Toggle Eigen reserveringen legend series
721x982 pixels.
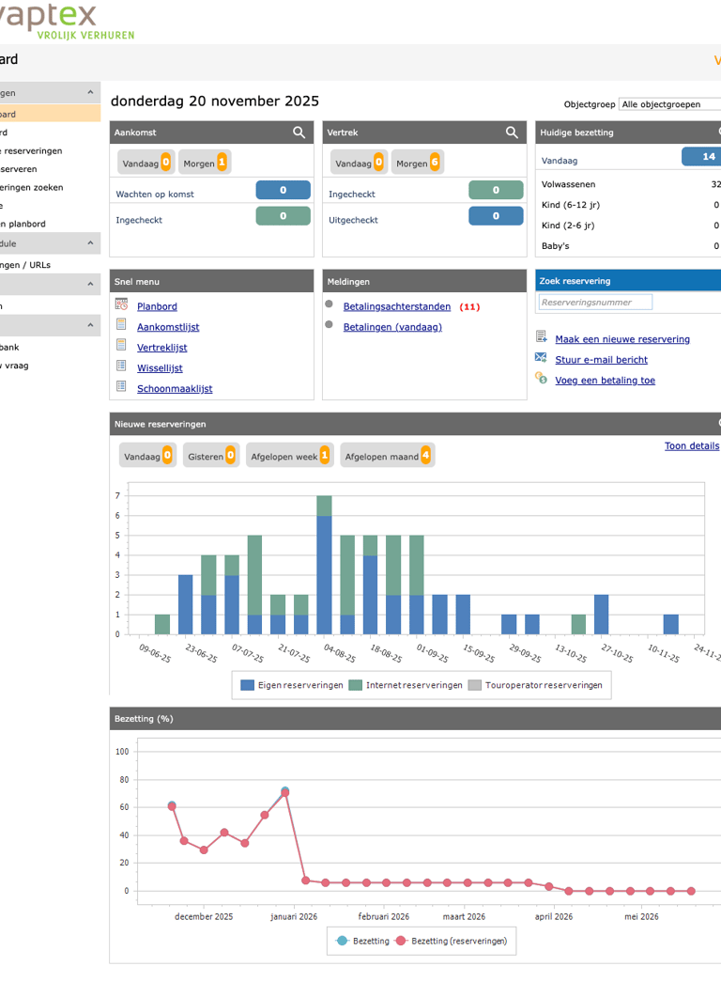coord(292,685)
